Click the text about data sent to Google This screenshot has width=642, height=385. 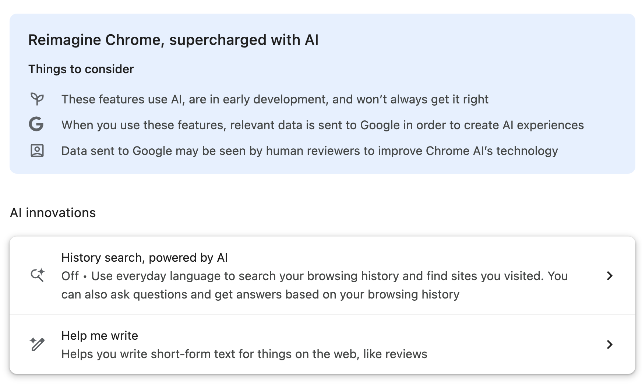click(322, 125)
